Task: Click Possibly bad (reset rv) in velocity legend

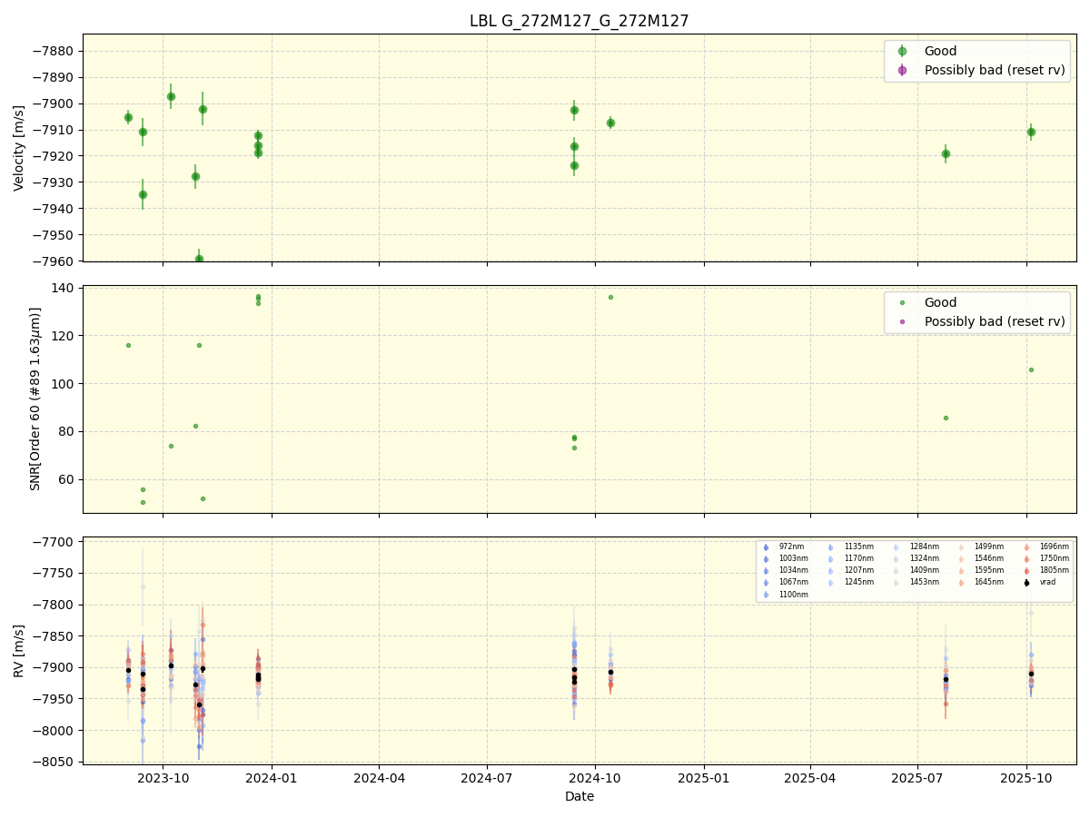Action: (x=995, y=70)
